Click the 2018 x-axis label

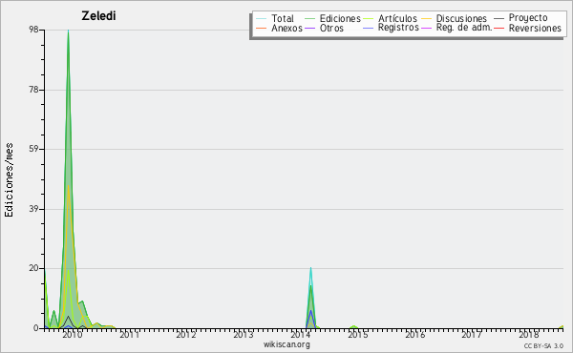pos(529,335)
